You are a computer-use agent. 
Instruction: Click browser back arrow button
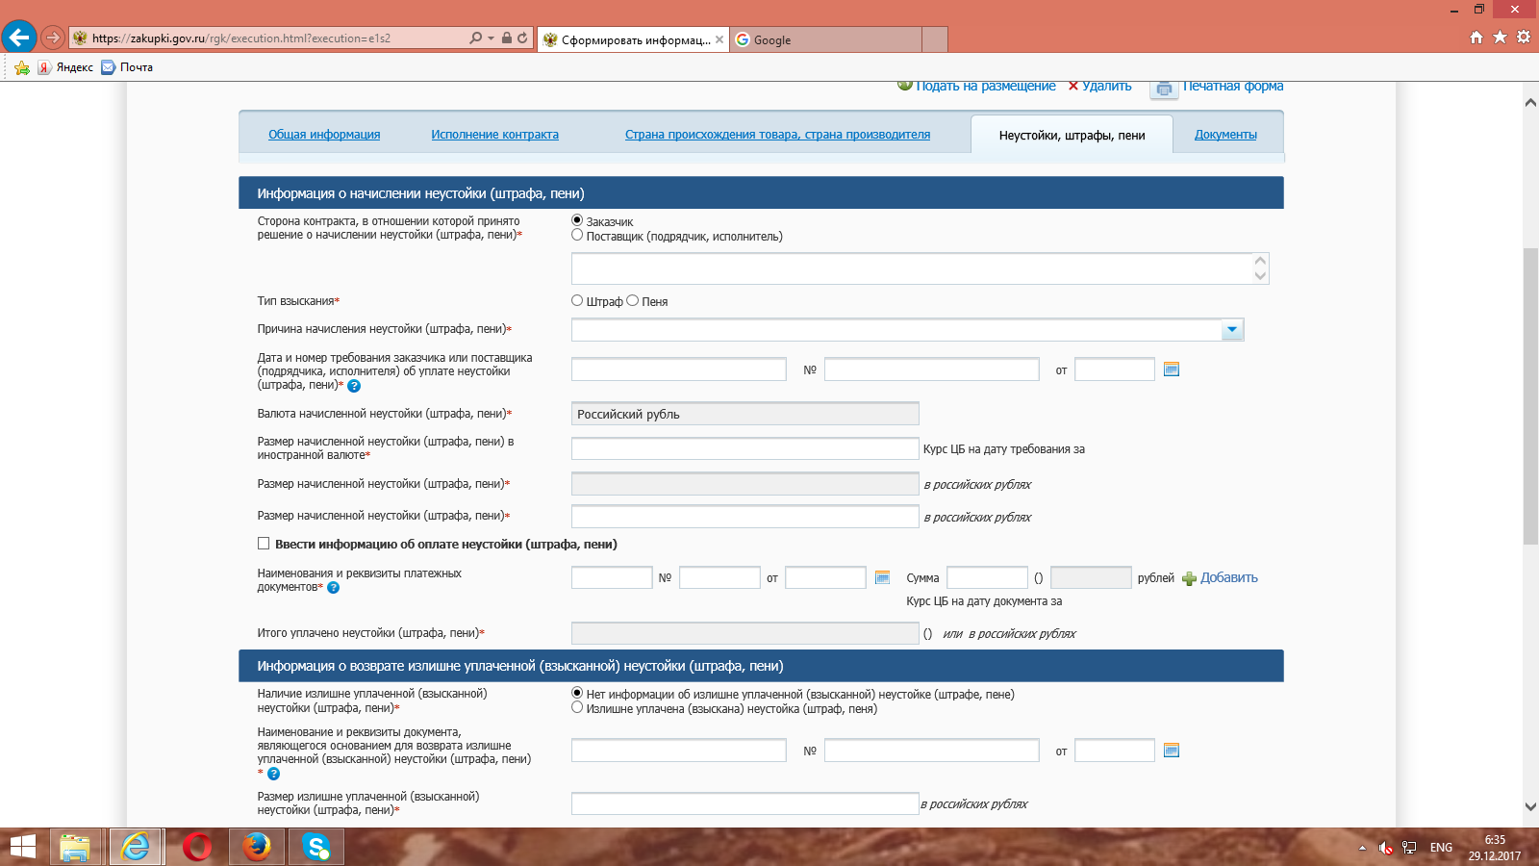click(18, 38)
